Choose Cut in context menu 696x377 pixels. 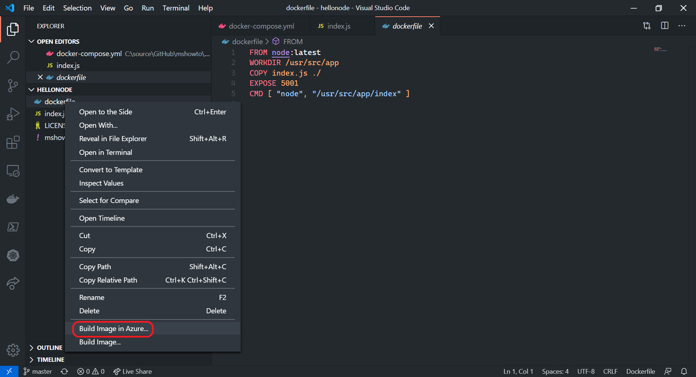[153, 236]
